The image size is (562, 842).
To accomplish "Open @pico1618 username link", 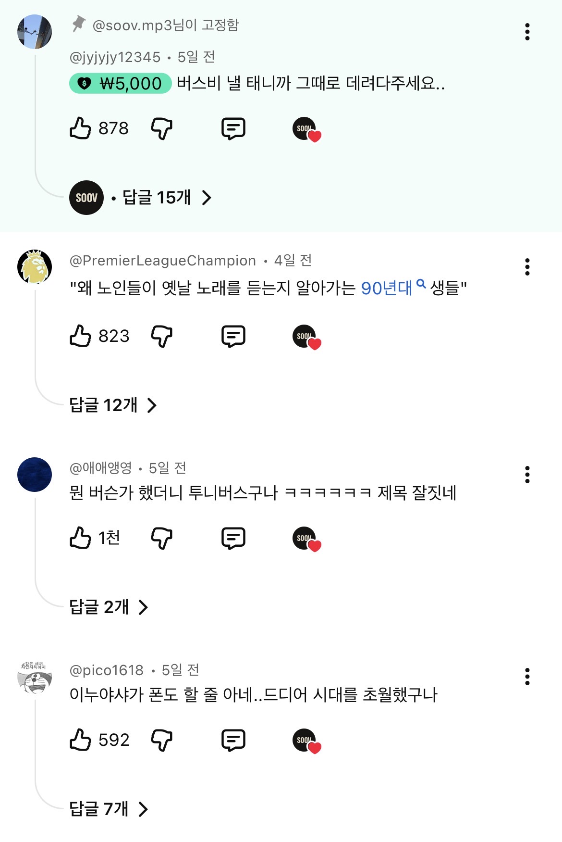I will coord(107,670).
